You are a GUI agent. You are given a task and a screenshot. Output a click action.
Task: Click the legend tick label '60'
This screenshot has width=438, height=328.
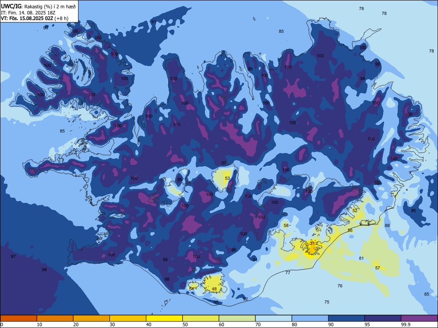pyautogui.click(x=222, y=325)
